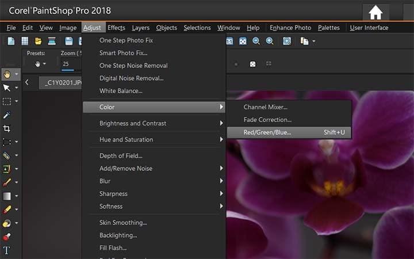The height and width of the screenshot is (259, 414).
Task: Click the Home icon in title bar
Action: click(x=375, y=13)
